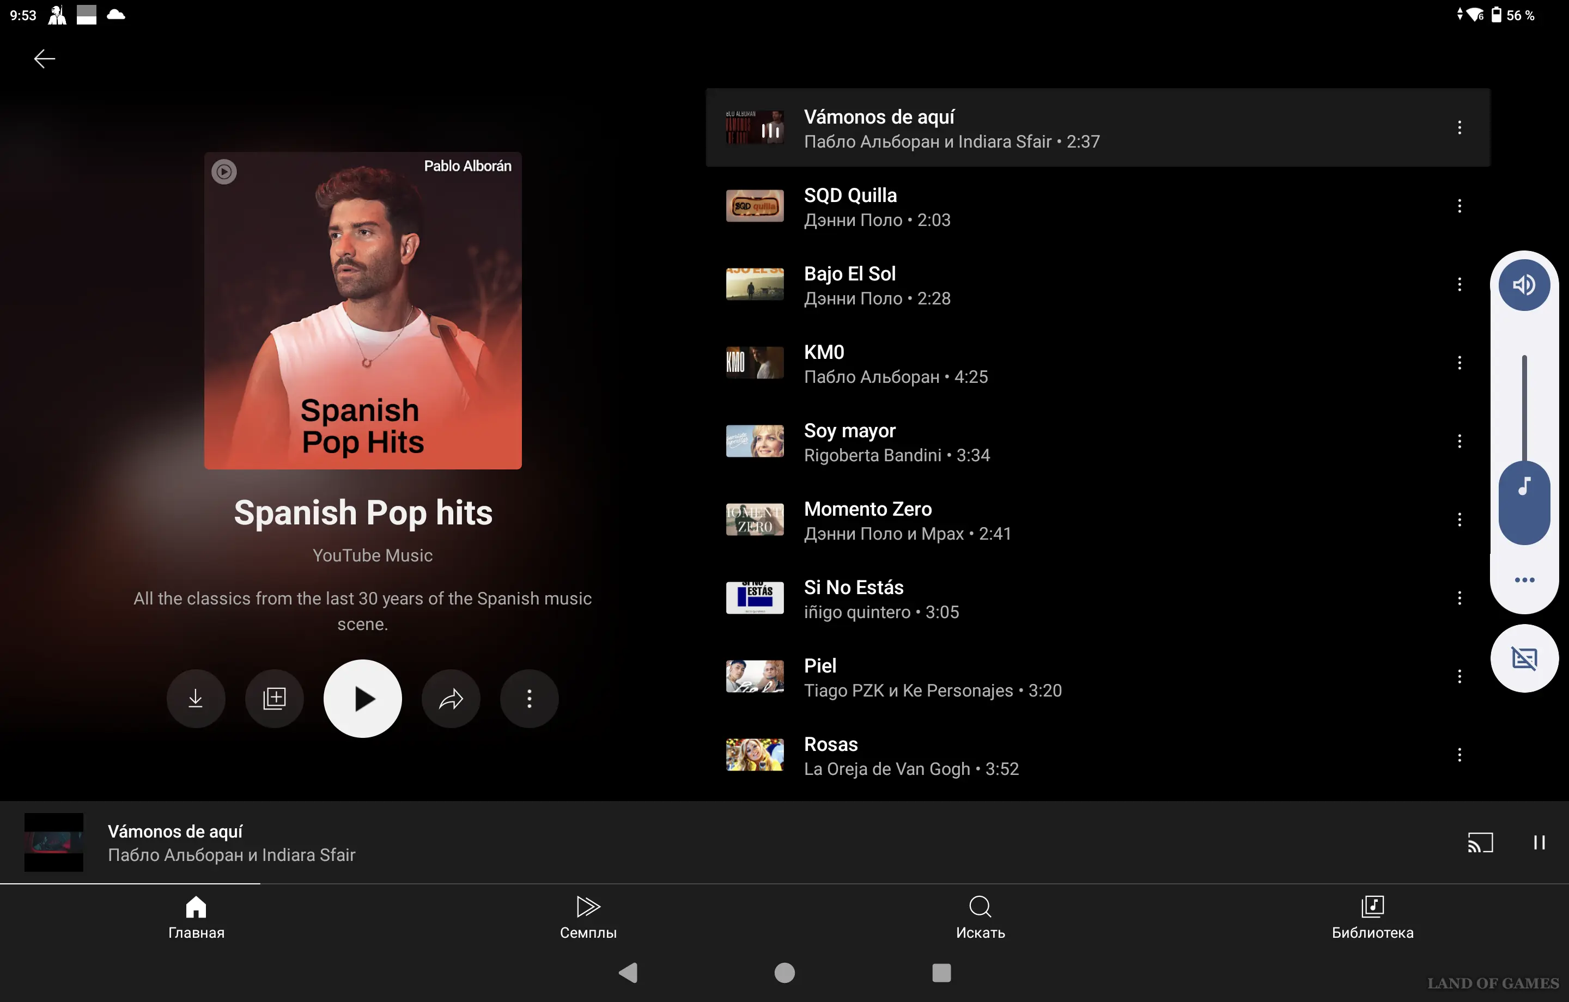Open playlist overflow menu under description
This screenshot has height=1002, width=1569.
point(529,698)
